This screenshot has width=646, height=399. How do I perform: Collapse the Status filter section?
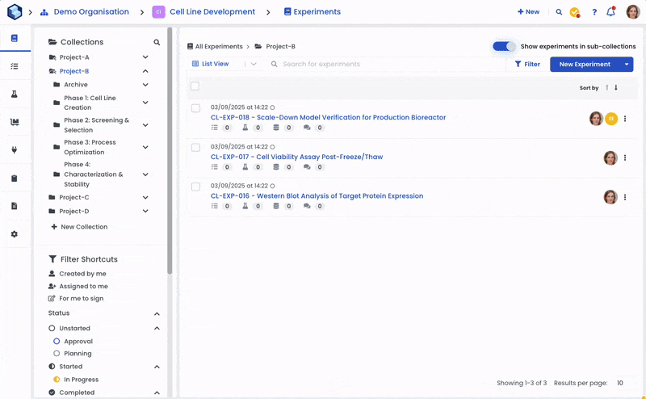click(x=157, y=313)
